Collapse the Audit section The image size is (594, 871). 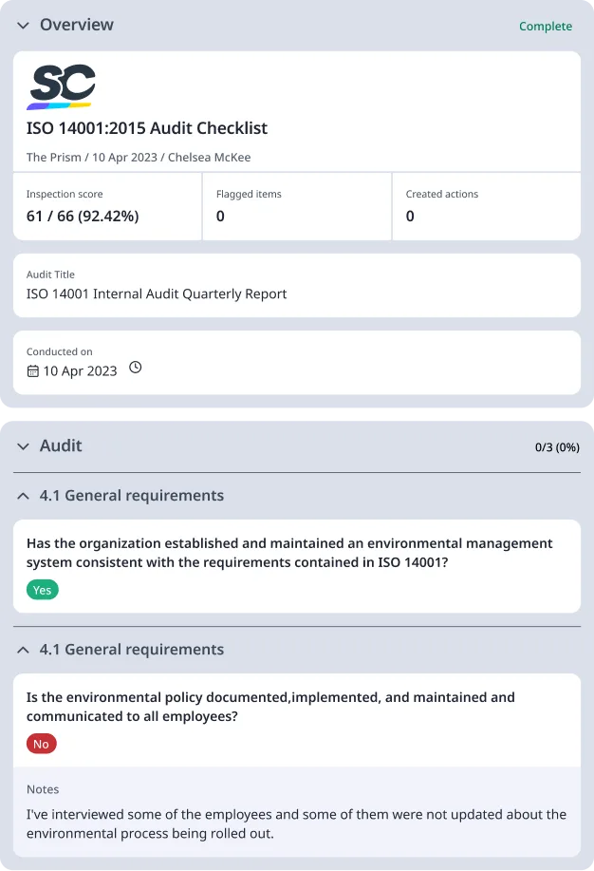[x=23, y=445]
